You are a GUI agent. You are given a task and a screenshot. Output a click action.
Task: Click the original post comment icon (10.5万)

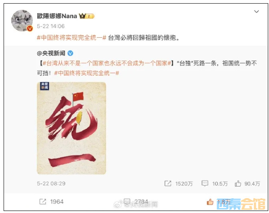click(205, 183)
